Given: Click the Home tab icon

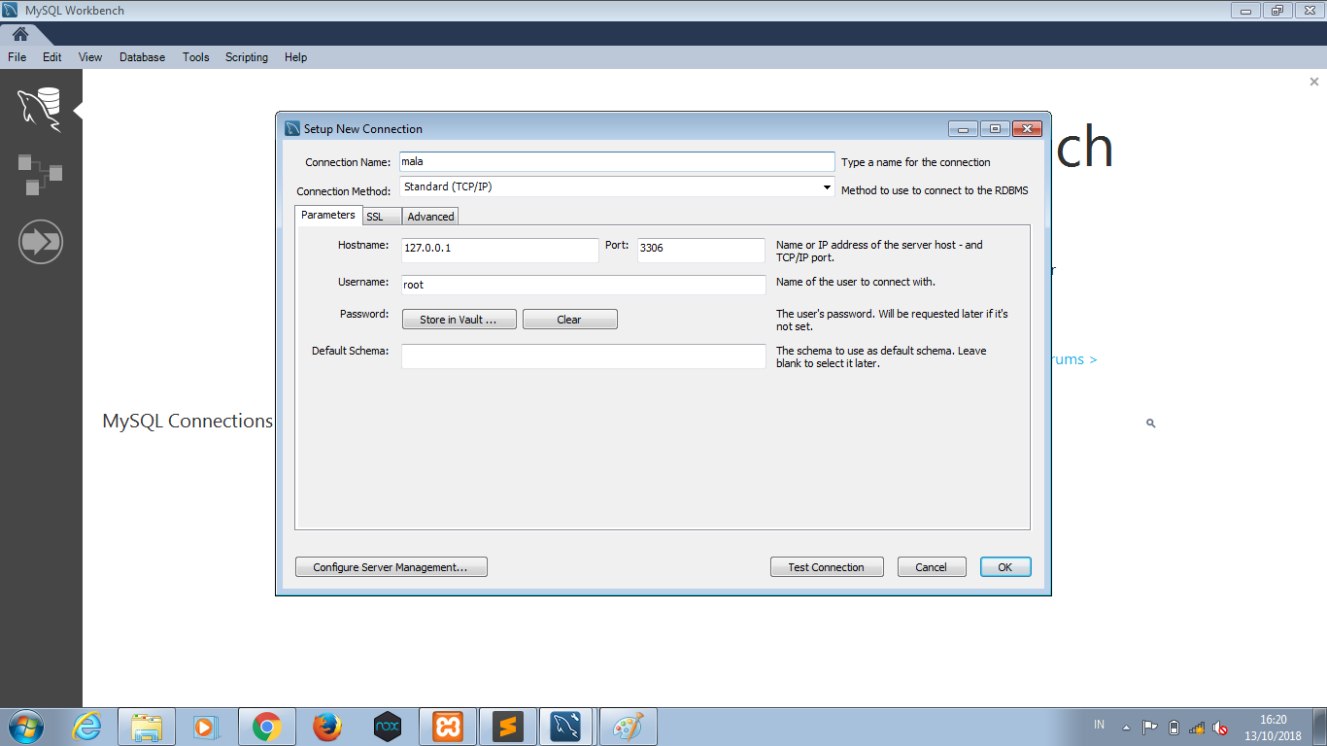Looking at the screenshot, I should pos(20,34).
